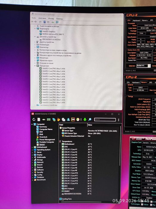Click the AIDA64 clock-shaped toolbar icon
156x209 pixels.
[78, 119]
